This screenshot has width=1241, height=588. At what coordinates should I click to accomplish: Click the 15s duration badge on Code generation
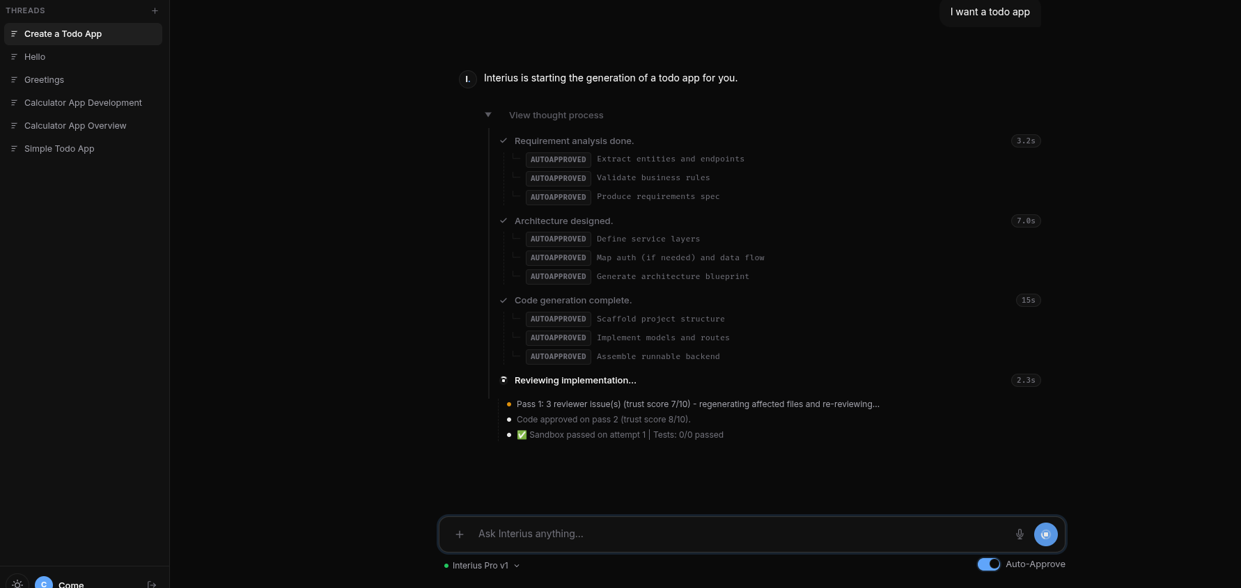click(1028, 300)
